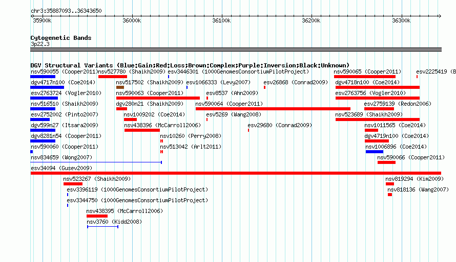Select the nsv527780 (Shaikh2009) label

point(132,72)
